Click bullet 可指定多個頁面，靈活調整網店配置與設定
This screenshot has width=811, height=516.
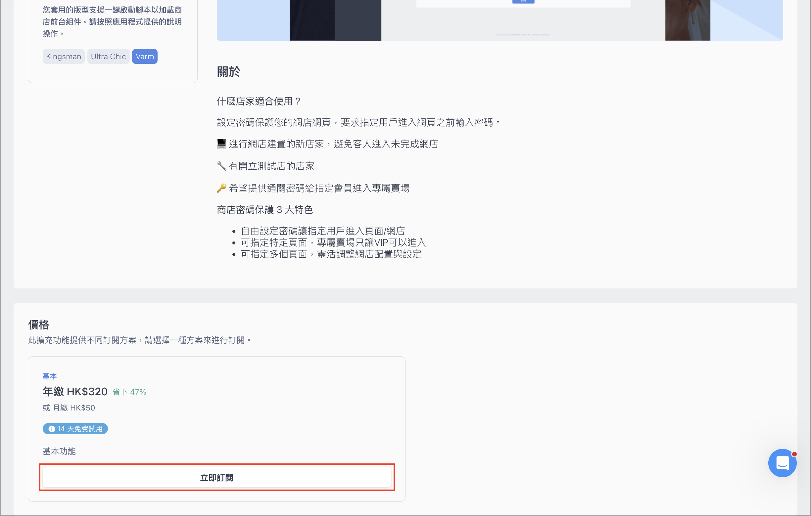click(x=331, y=254)
